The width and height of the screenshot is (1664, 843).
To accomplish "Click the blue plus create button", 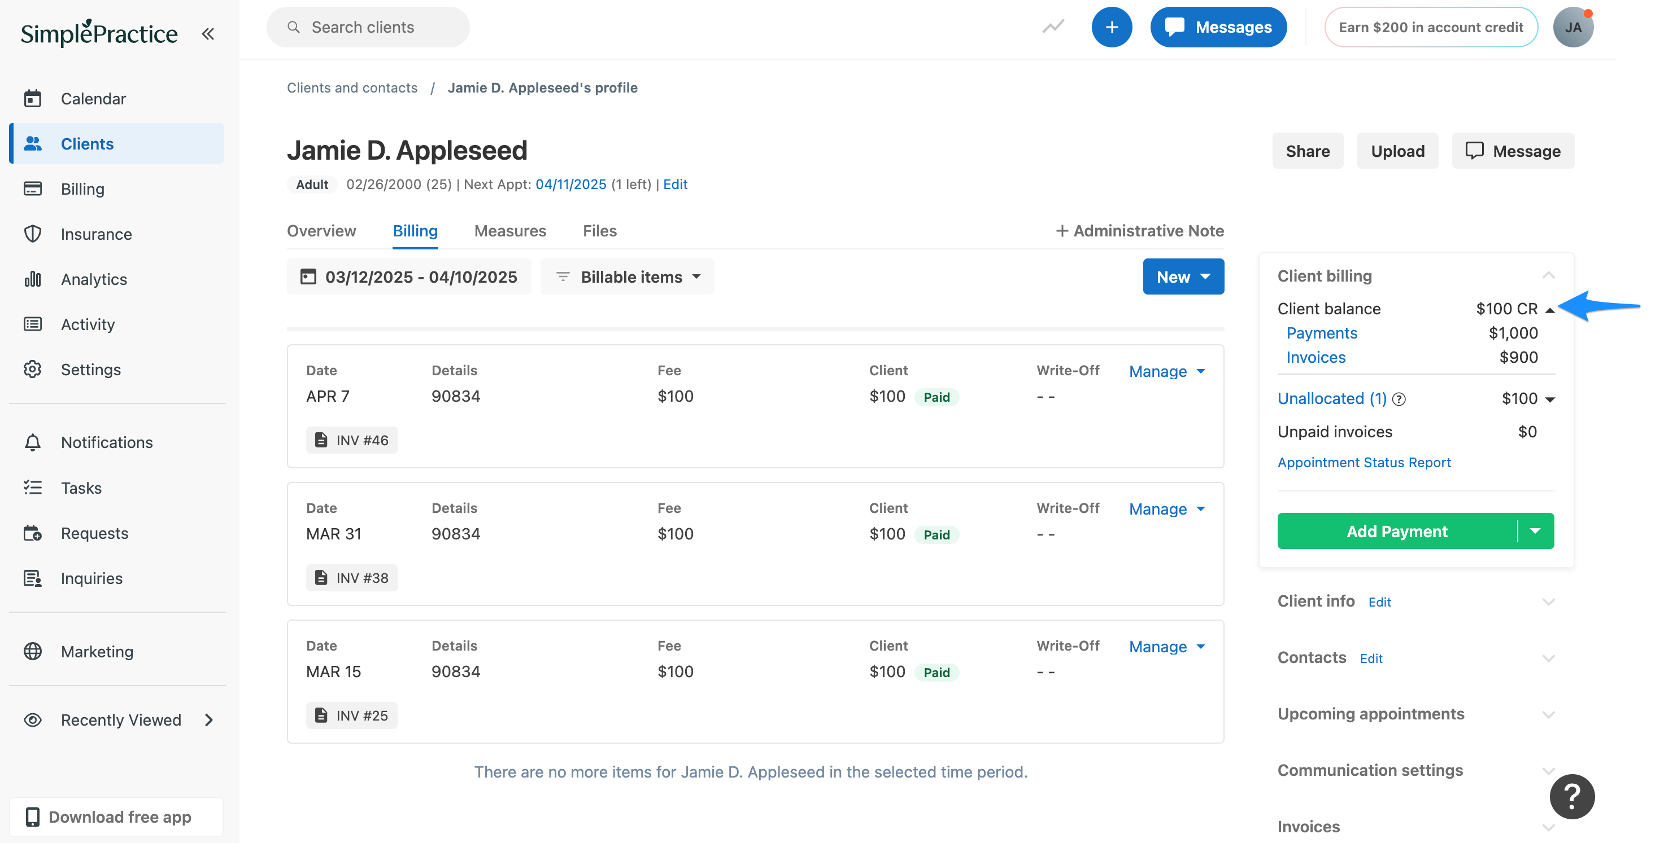I will pos(1112,27).
